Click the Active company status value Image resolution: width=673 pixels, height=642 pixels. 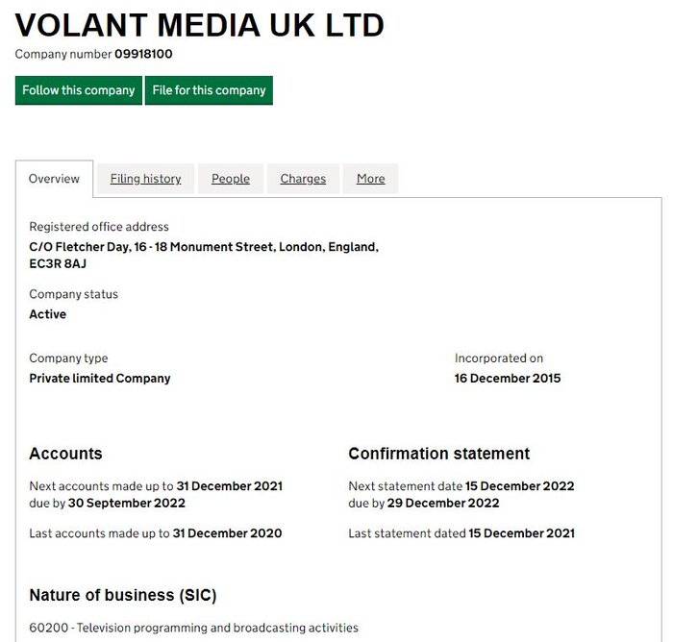(48, 314)
